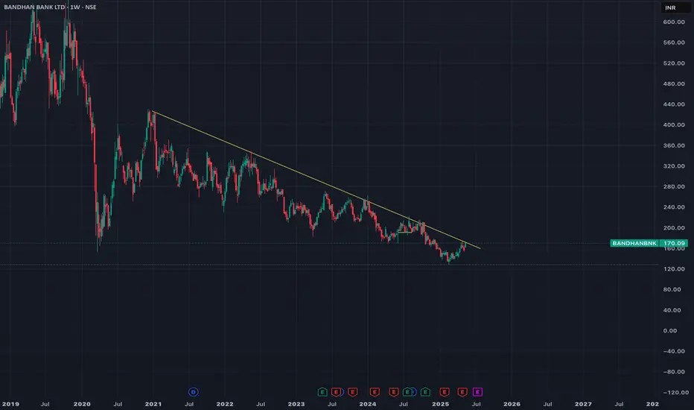Open the blue D dividend marker
The image size is (694, 410).
point(194,392)
